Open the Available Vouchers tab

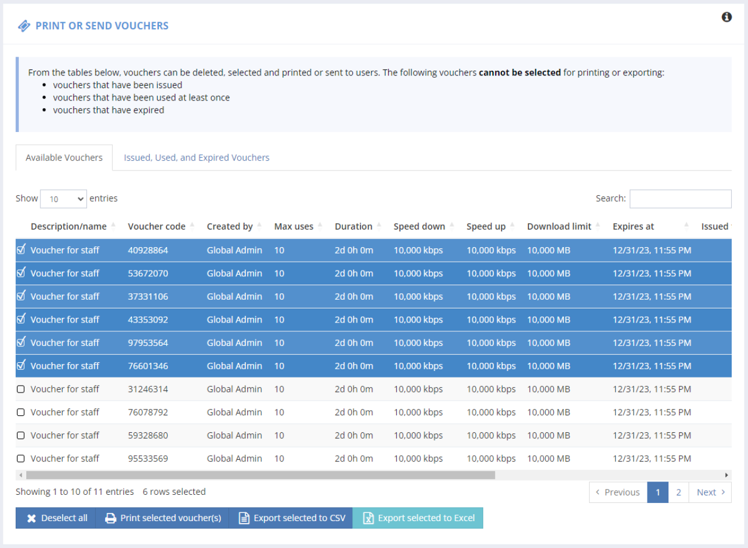(x=64, y=158)
